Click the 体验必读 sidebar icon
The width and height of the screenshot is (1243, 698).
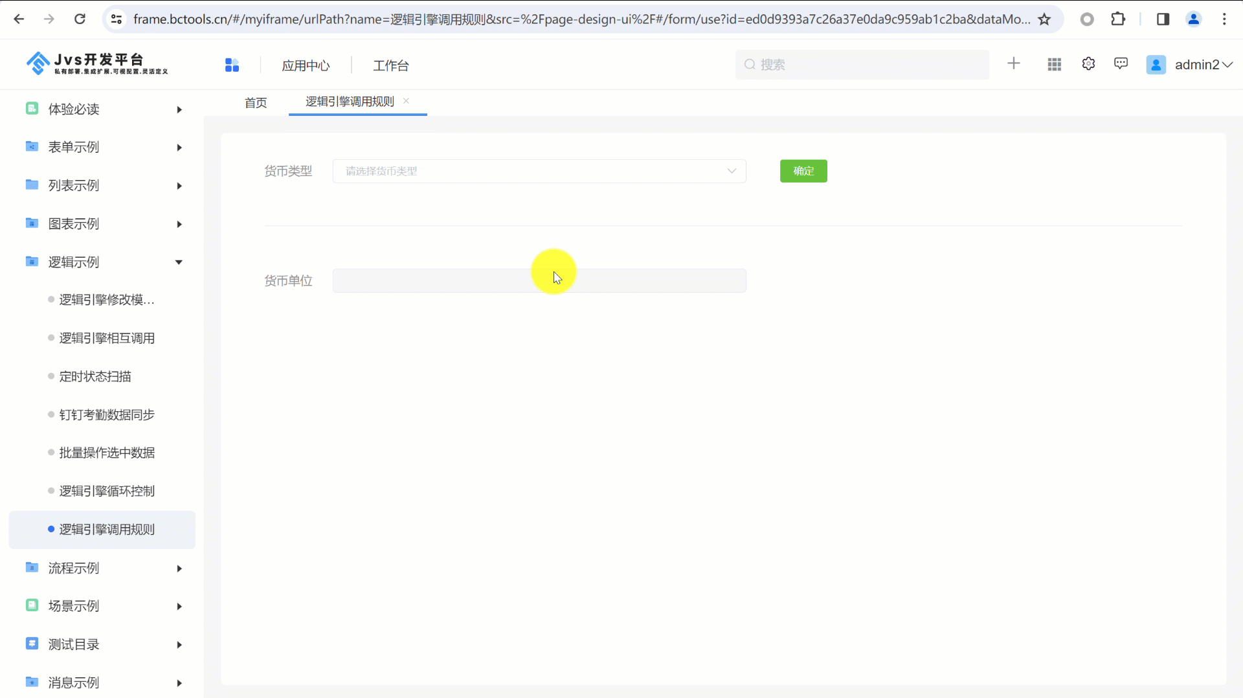pyautogui.click(x=32, y=109)
